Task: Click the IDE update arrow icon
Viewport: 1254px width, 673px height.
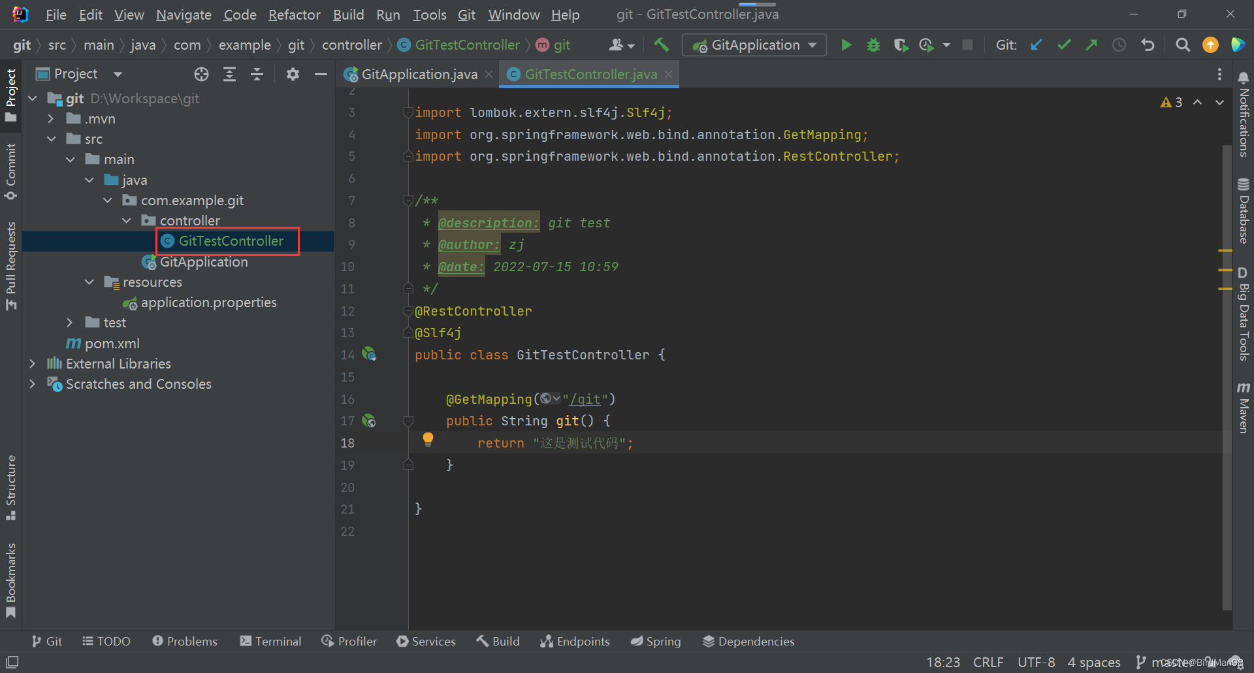Action: [1210, 45]
